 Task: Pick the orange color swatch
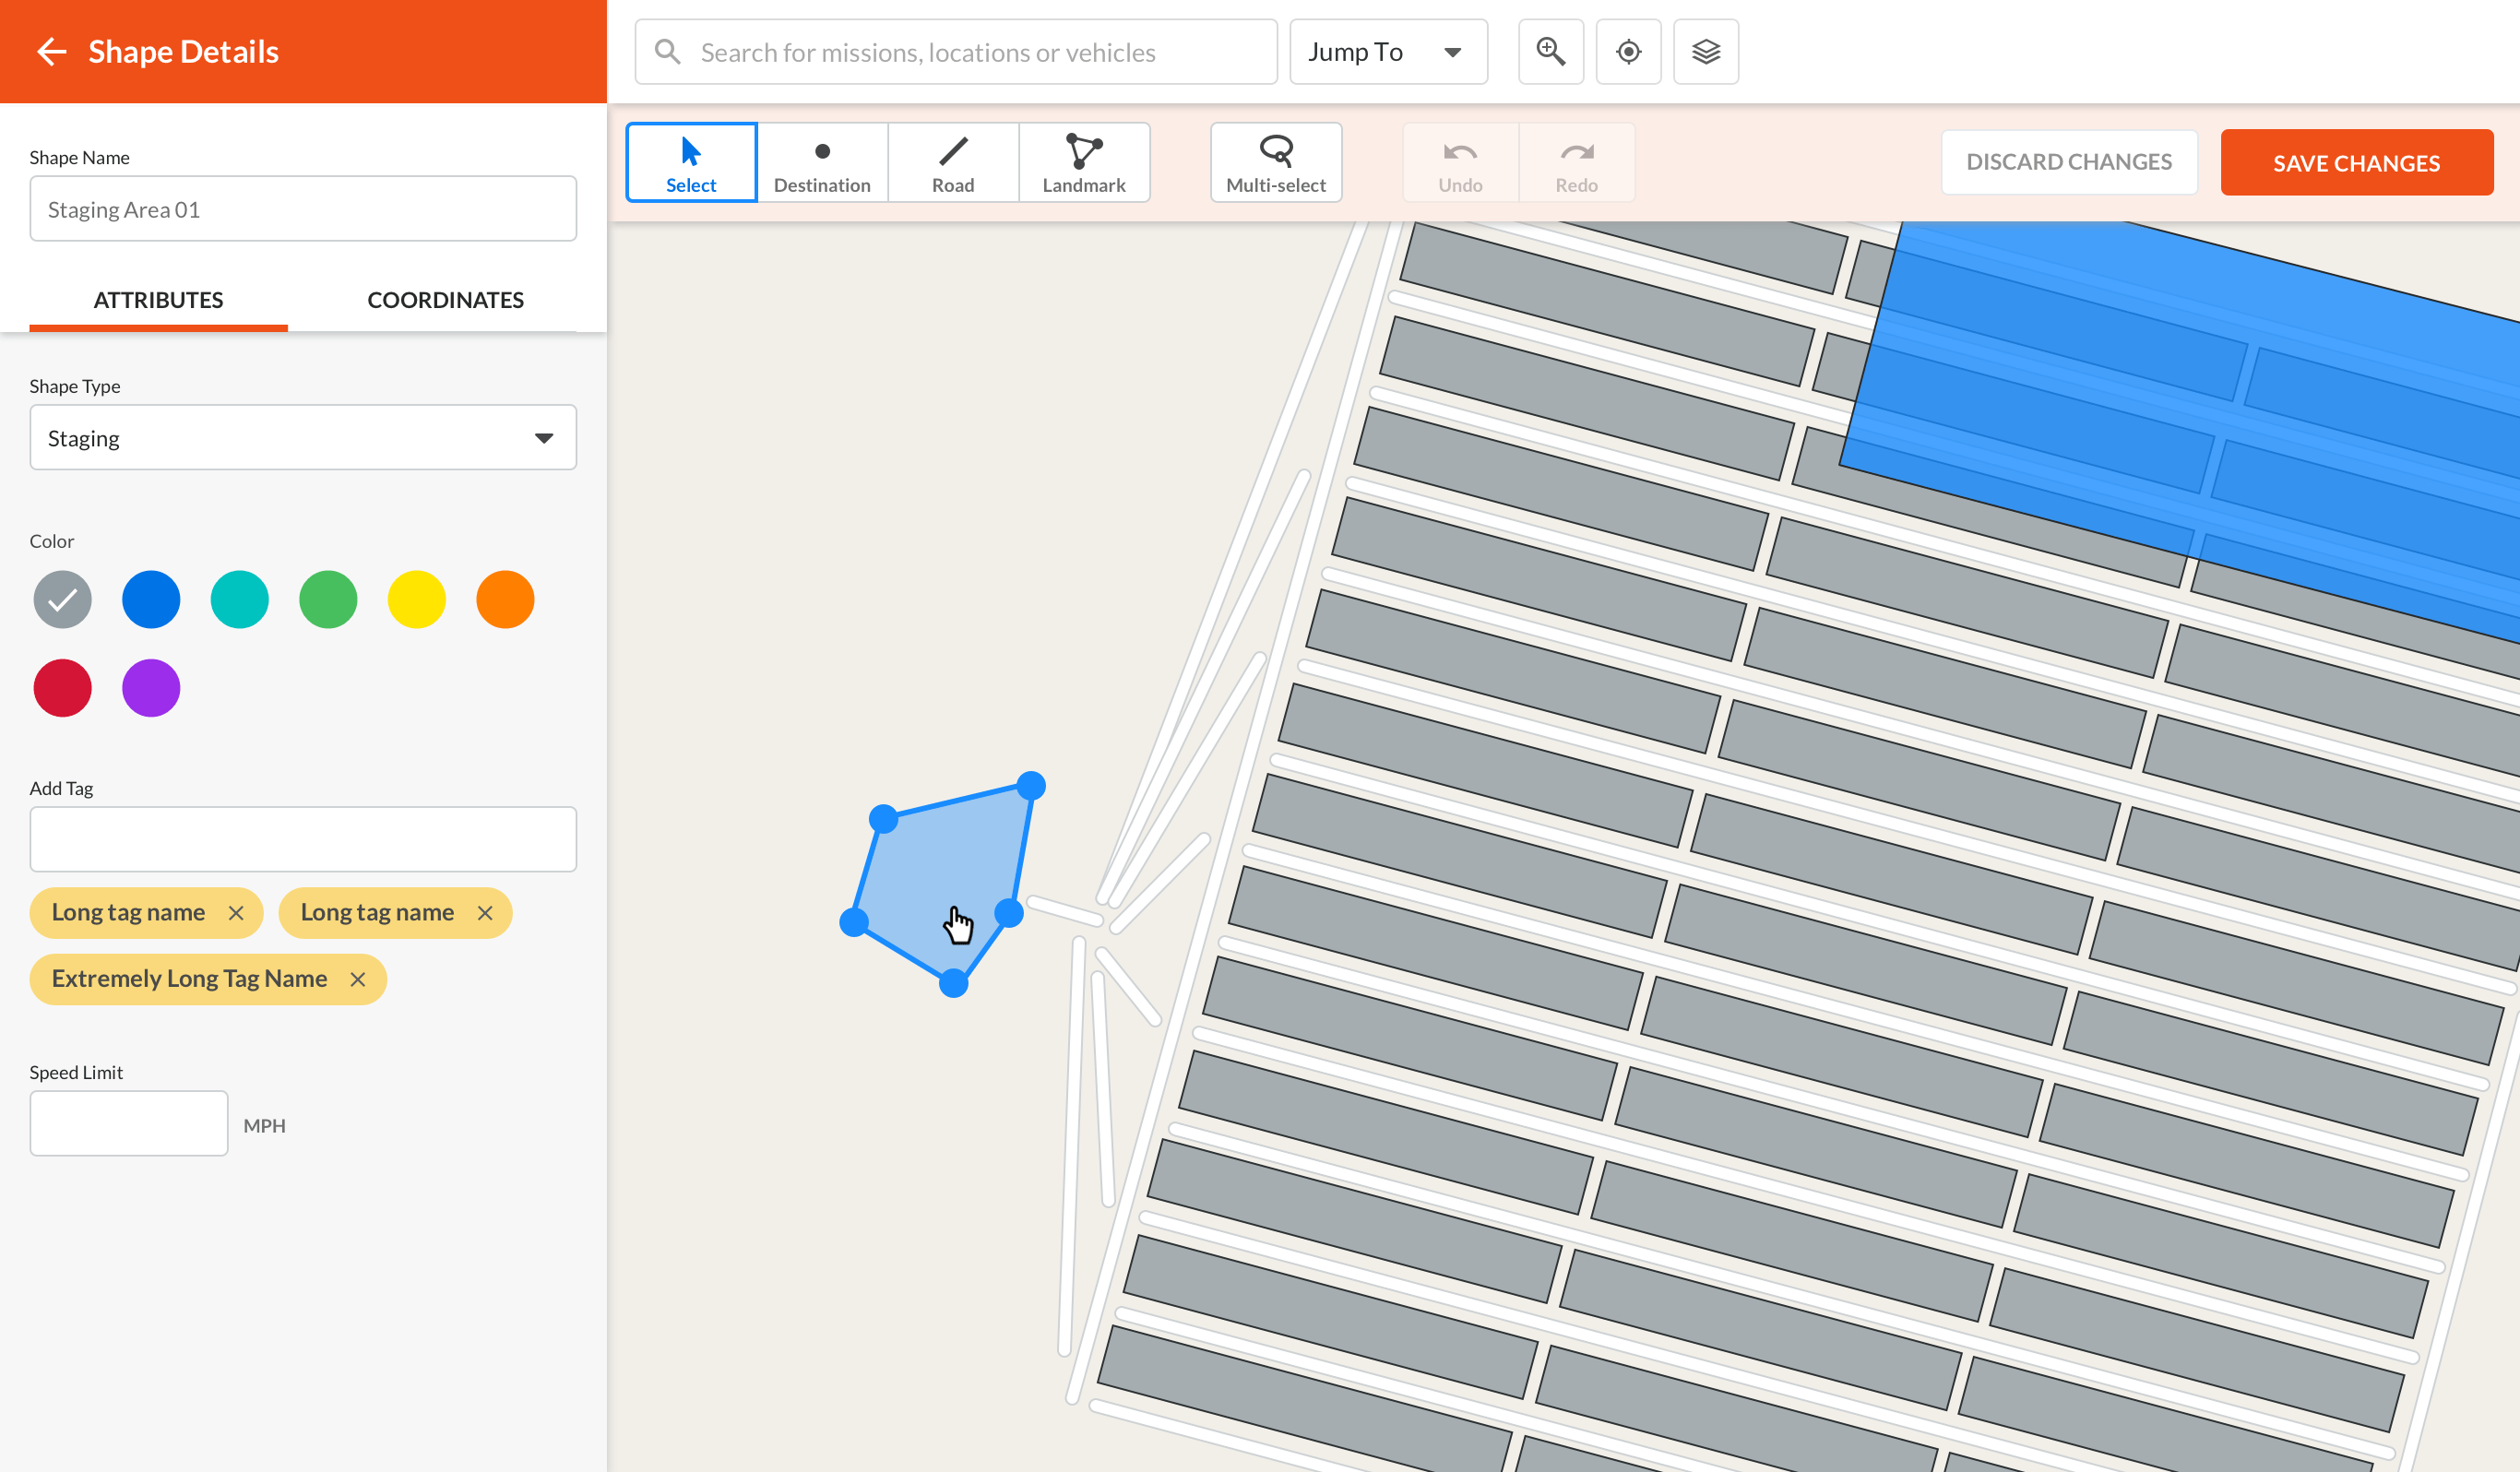(x=505, y=600)
